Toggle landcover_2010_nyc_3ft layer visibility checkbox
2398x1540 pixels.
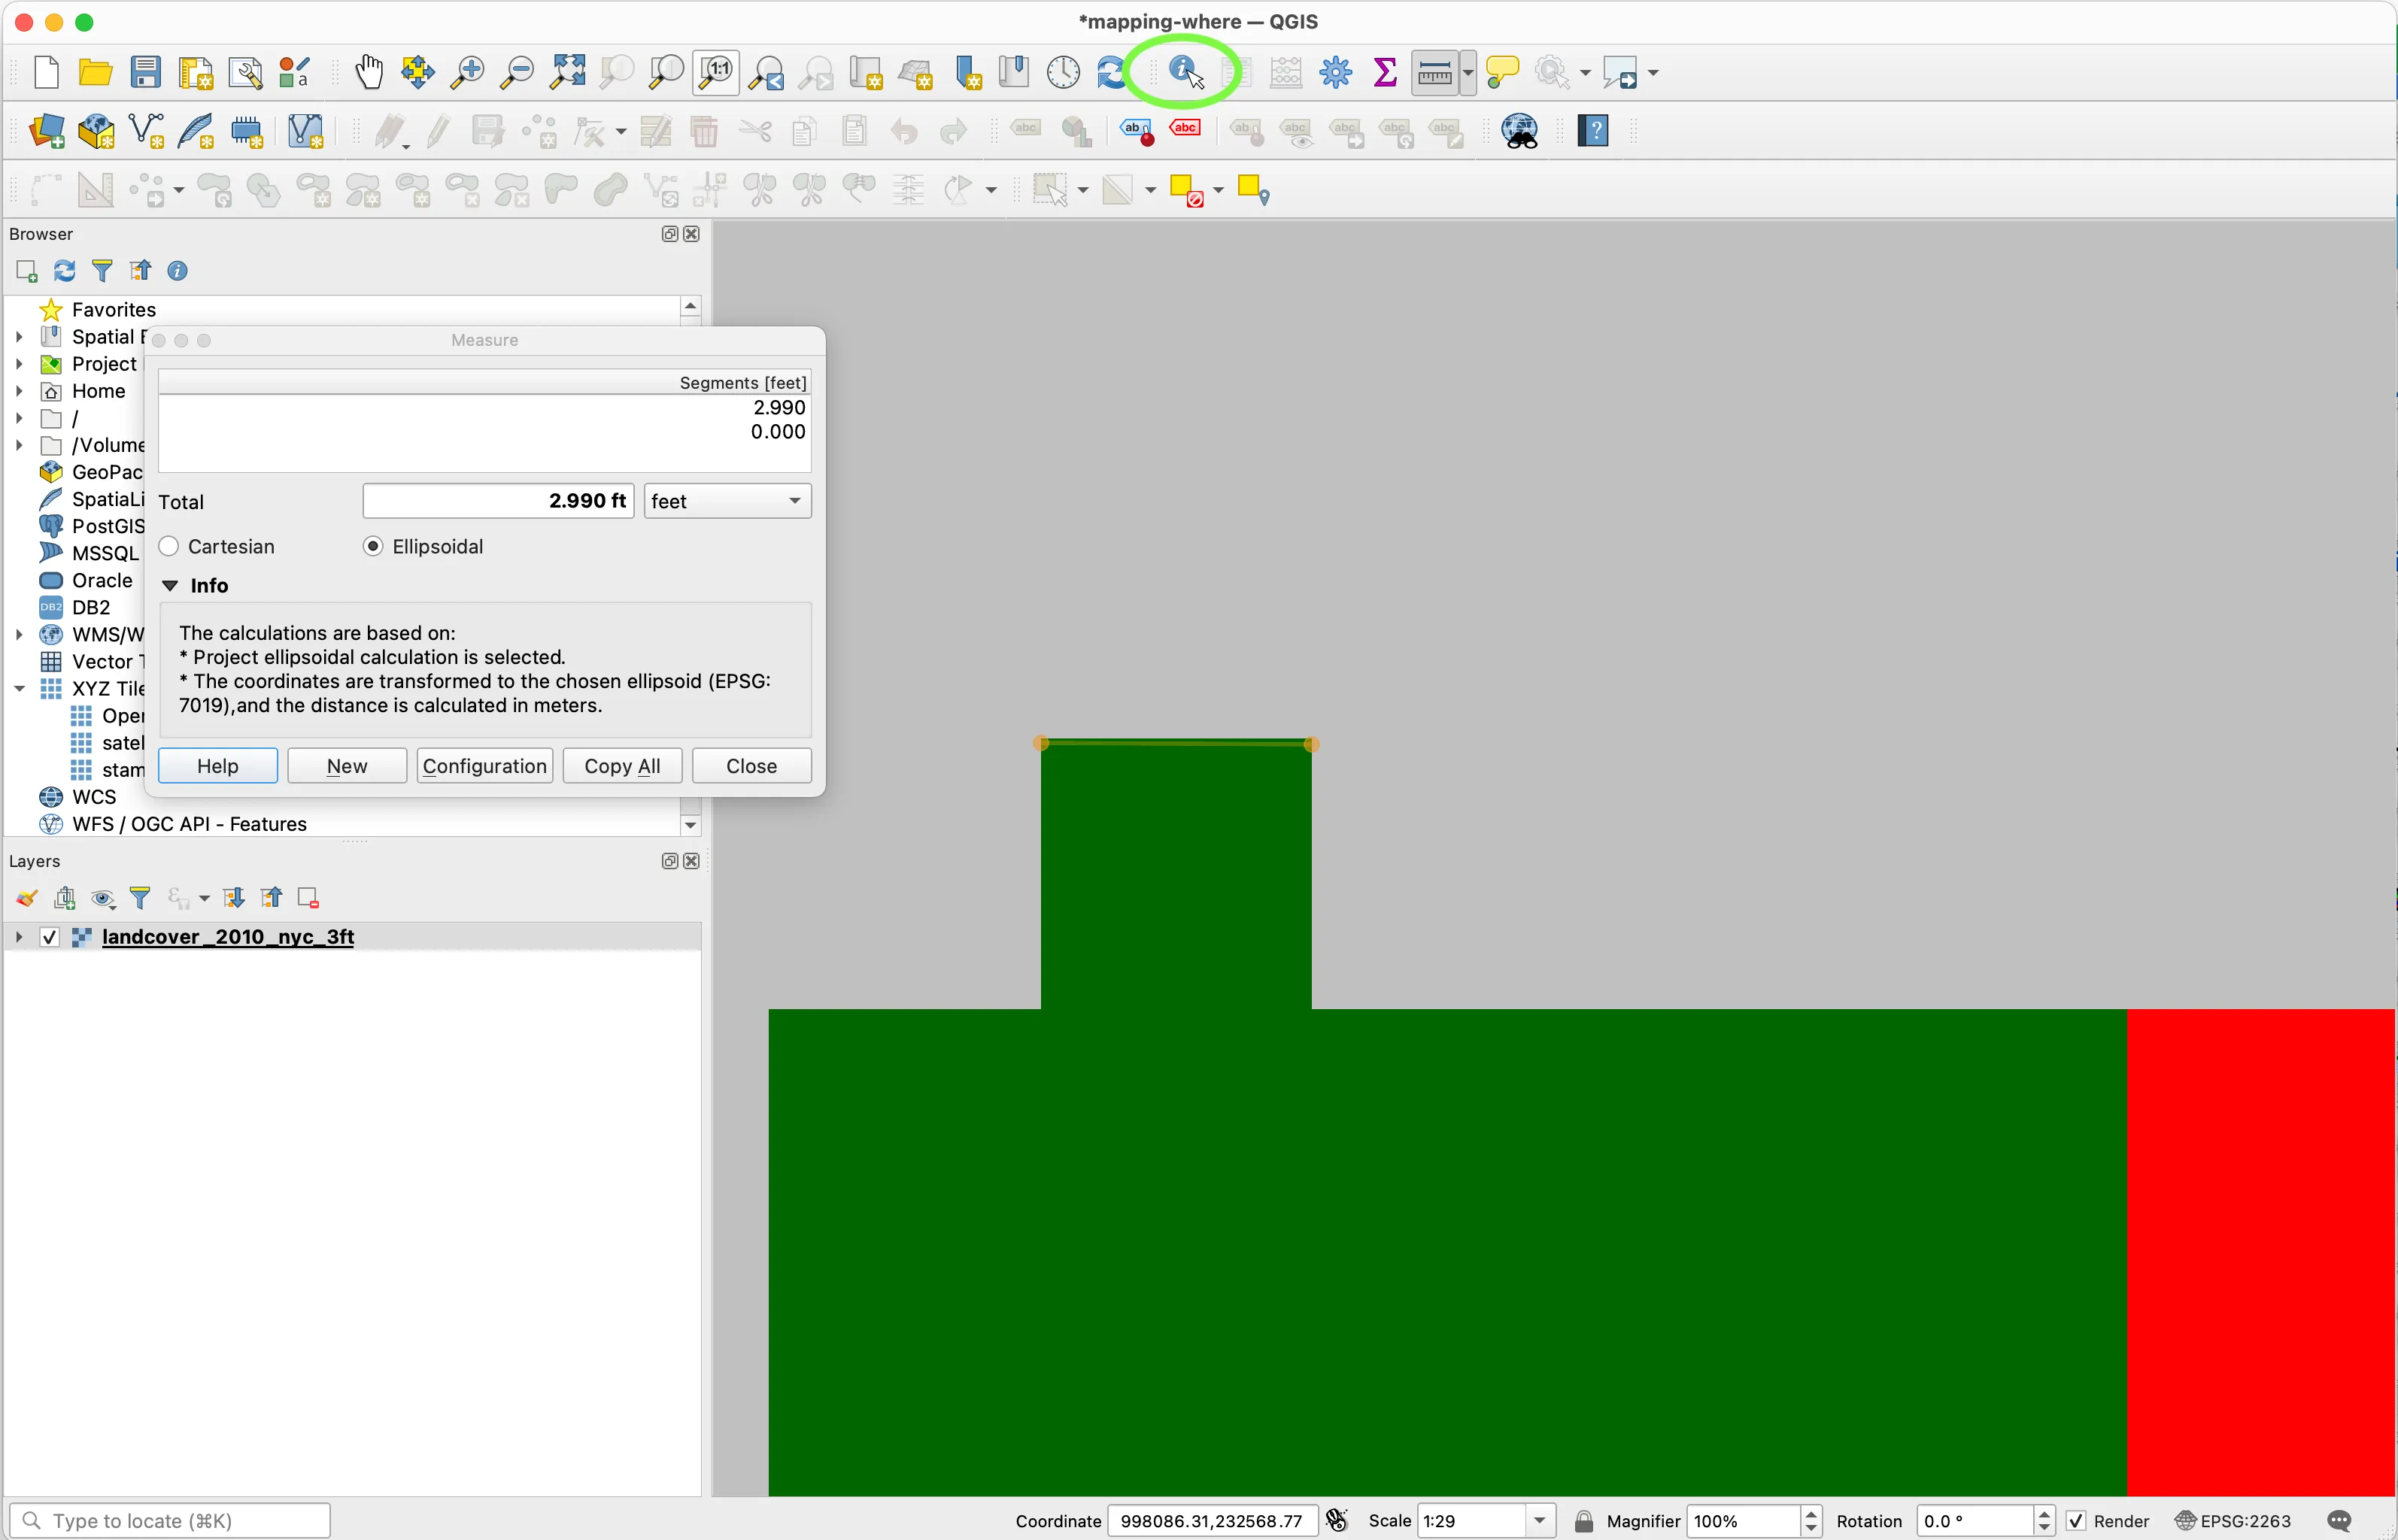pos(49,937)
